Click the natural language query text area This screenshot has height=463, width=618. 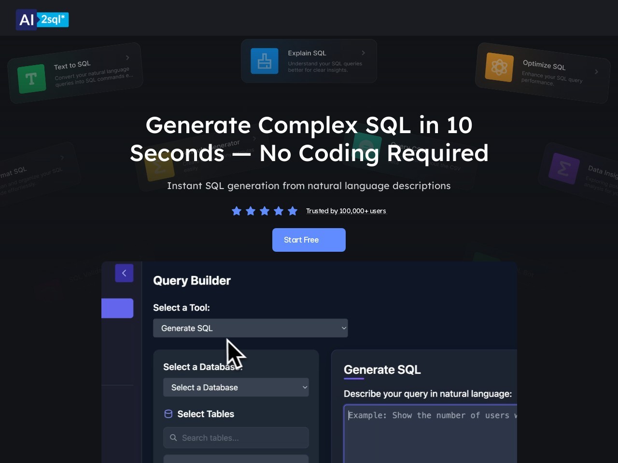430,434
